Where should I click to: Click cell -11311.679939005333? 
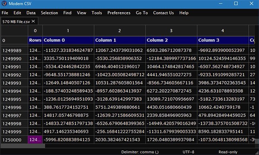(x=171, y=132)
